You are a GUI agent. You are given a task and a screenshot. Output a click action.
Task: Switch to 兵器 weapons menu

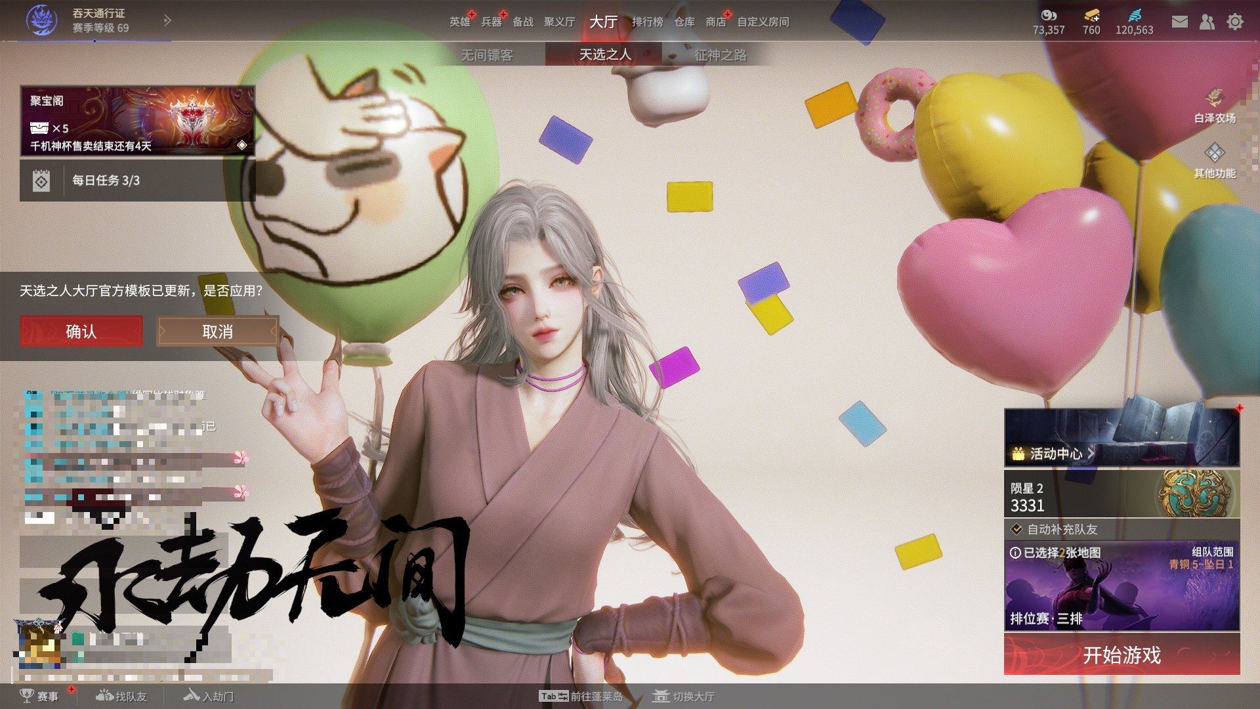[x=491, y=22]
